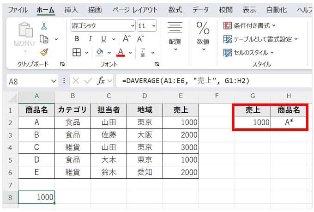Expand the fx function dropdown arrow
The height and width of the screenshot is (212, 314).
(x=110, y=81)
